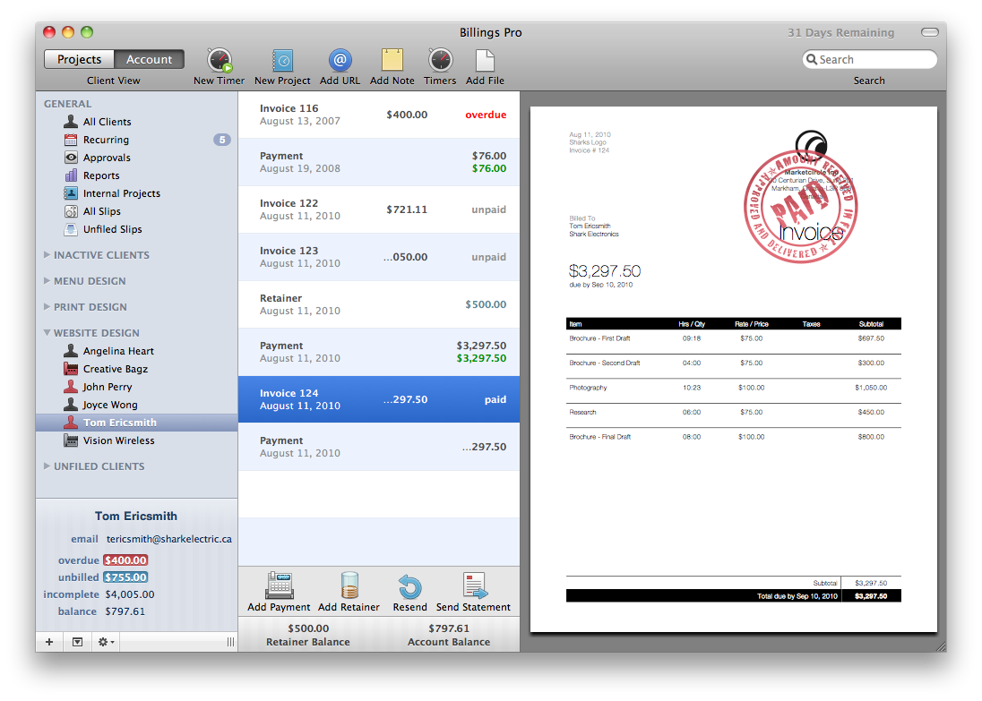Click in the Search field
The width and height of the screenshot is (982, 701).
(x=870, y=59)
